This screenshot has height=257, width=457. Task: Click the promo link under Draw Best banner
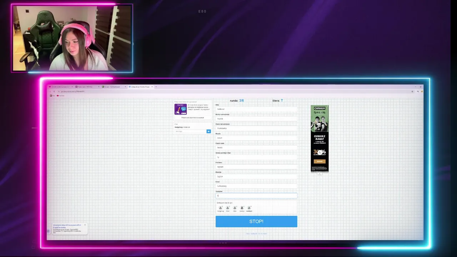(192, 117)
